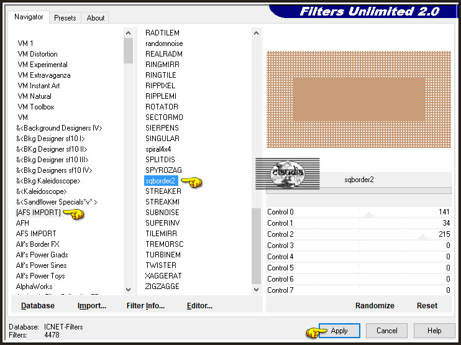
Task: Select &<Bkg Kaleidoscope> category
Action: point(48,181)
